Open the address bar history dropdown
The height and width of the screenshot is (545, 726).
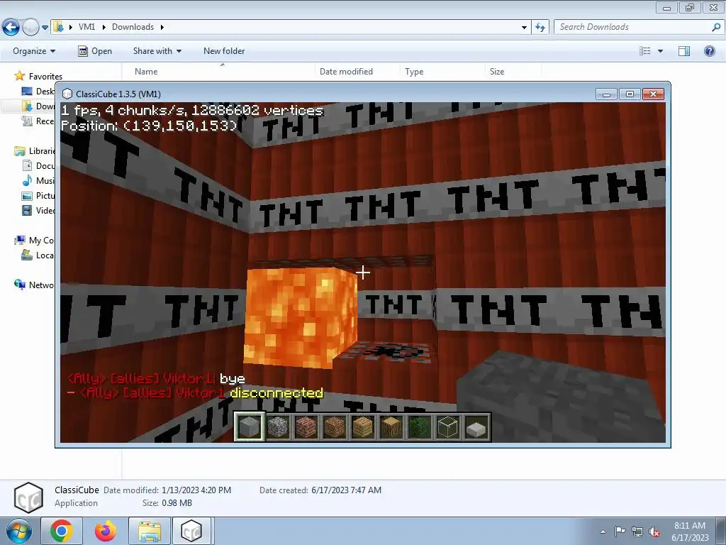pyautogui.click(x=524, y=28)
